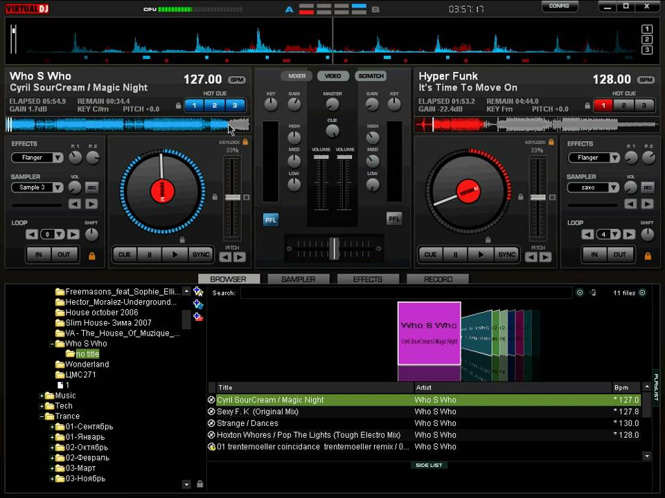Viewport: 665px width, 498px height.
Task: Sync the right deck BPM
Action: [506, 255]
